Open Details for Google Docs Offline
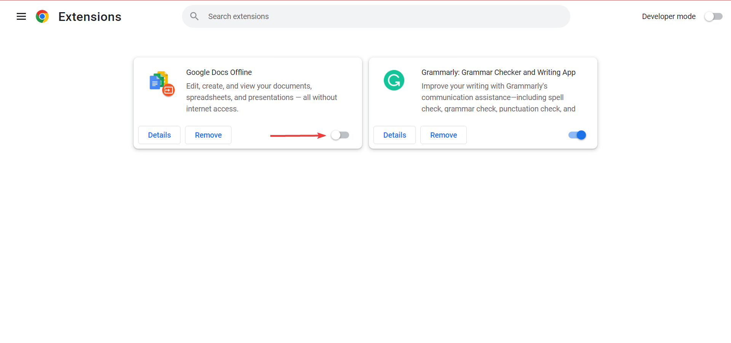The image size is (731, 343). 159,135
